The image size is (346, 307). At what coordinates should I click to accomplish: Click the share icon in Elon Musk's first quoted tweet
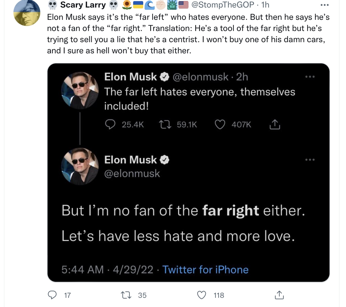point(275,124)
